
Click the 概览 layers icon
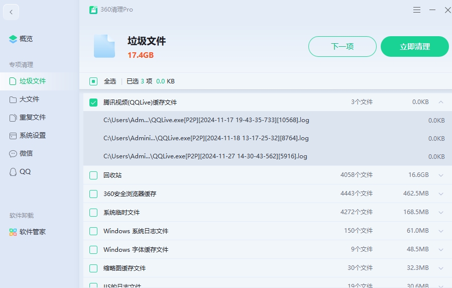coord(13,39)
